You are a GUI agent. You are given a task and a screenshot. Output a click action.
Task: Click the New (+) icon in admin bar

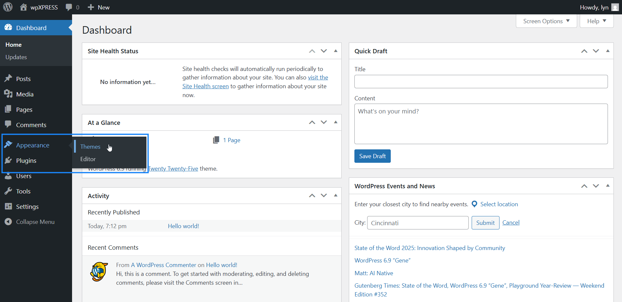[90, 7]
